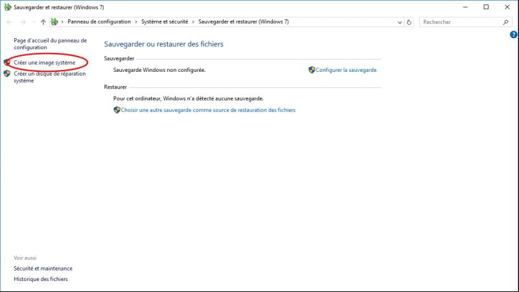
Task: Click the refresh icon next to address bar
Action: (x=409, y=22)
